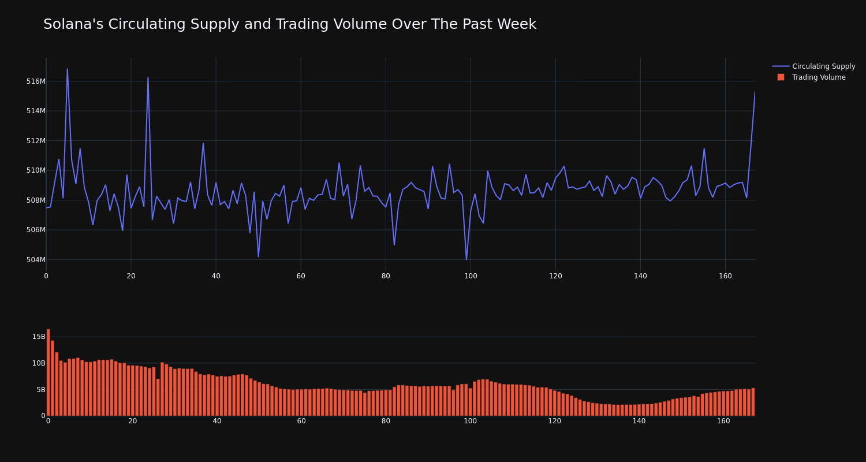
Task: Click the chart title about Solana's supply
Action: (x=290, y=24)
